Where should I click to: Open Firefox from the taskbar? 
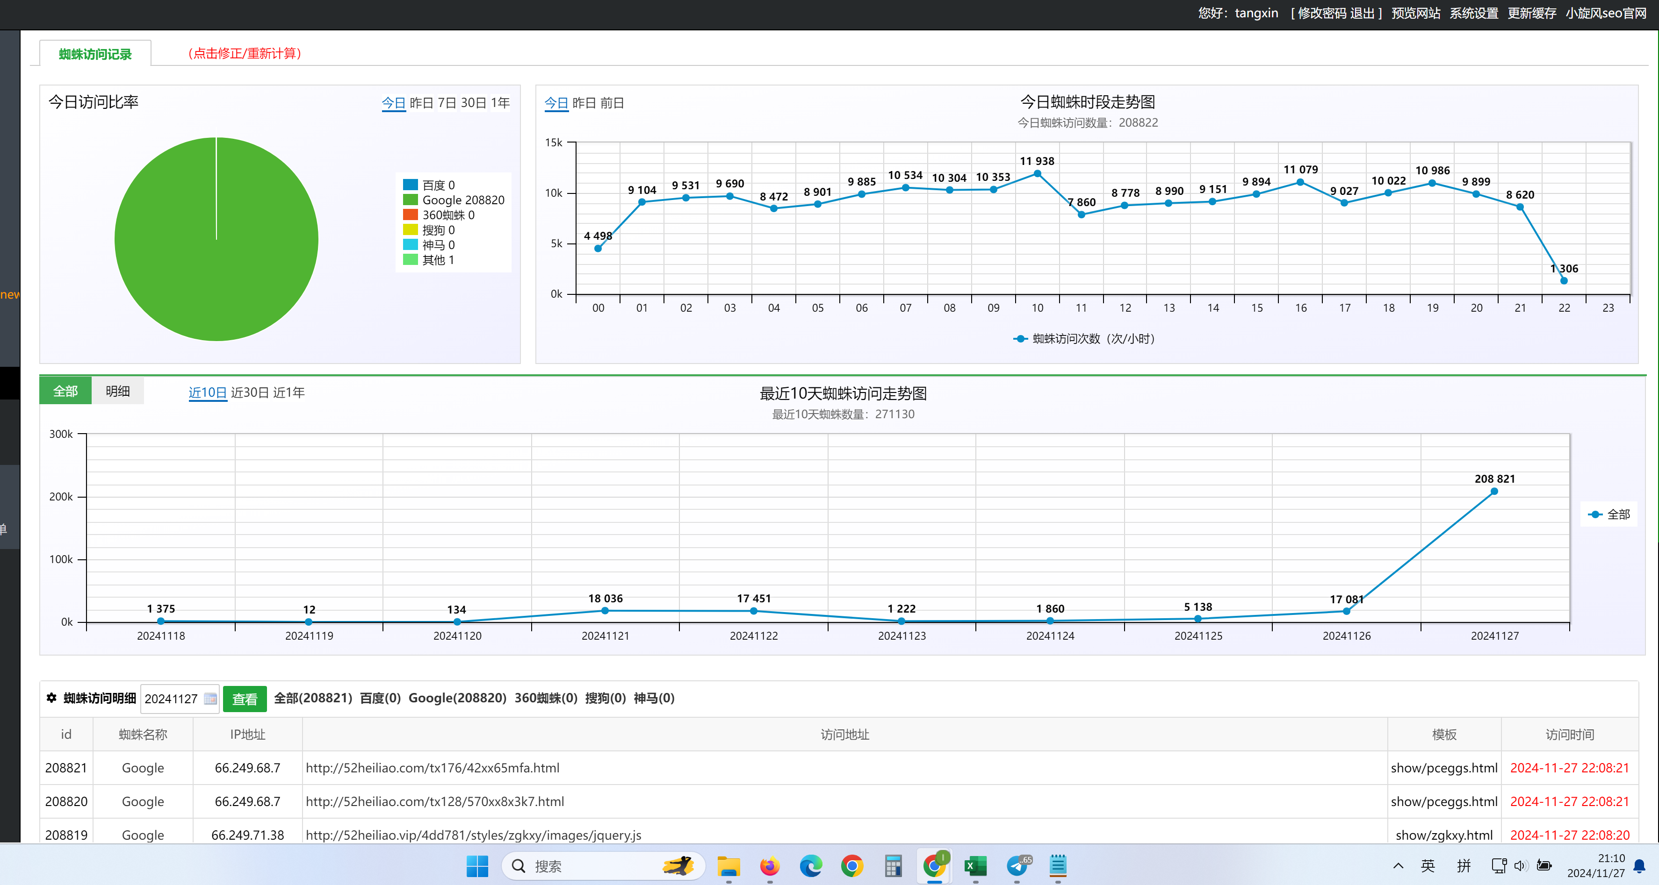coord(769,866)
